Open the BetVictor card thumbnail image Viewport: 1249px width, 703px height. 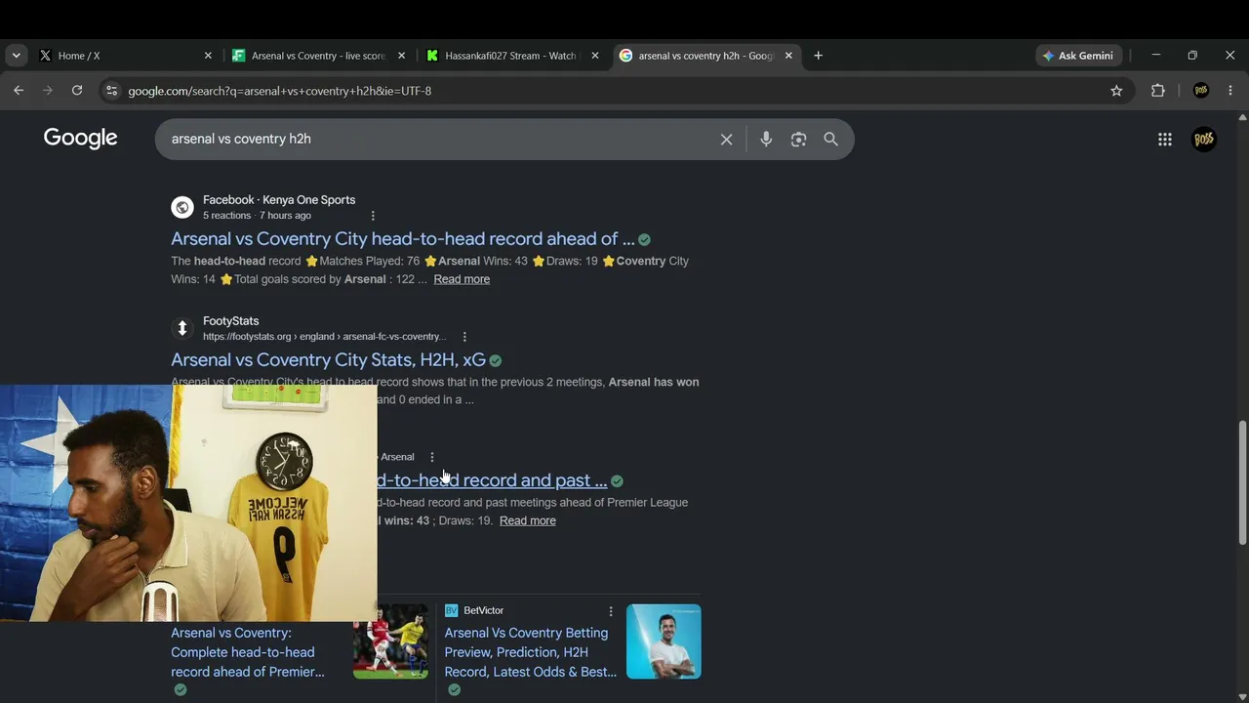coord(664,641)
